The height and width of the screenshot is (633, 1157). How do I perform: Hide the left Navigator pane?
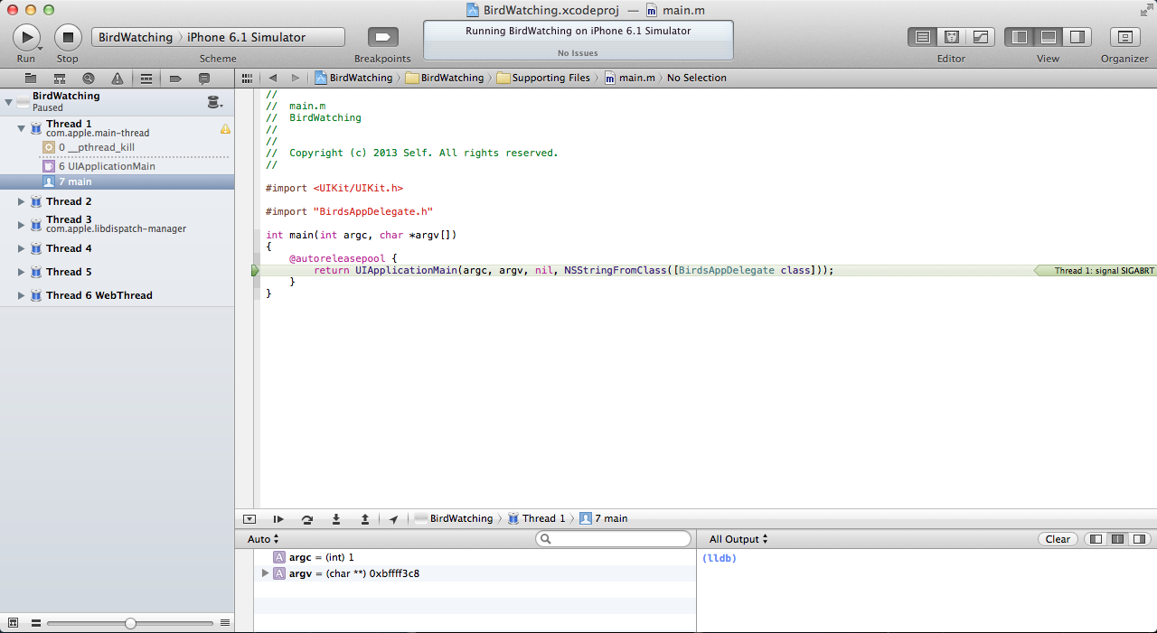click(1020, 37)
